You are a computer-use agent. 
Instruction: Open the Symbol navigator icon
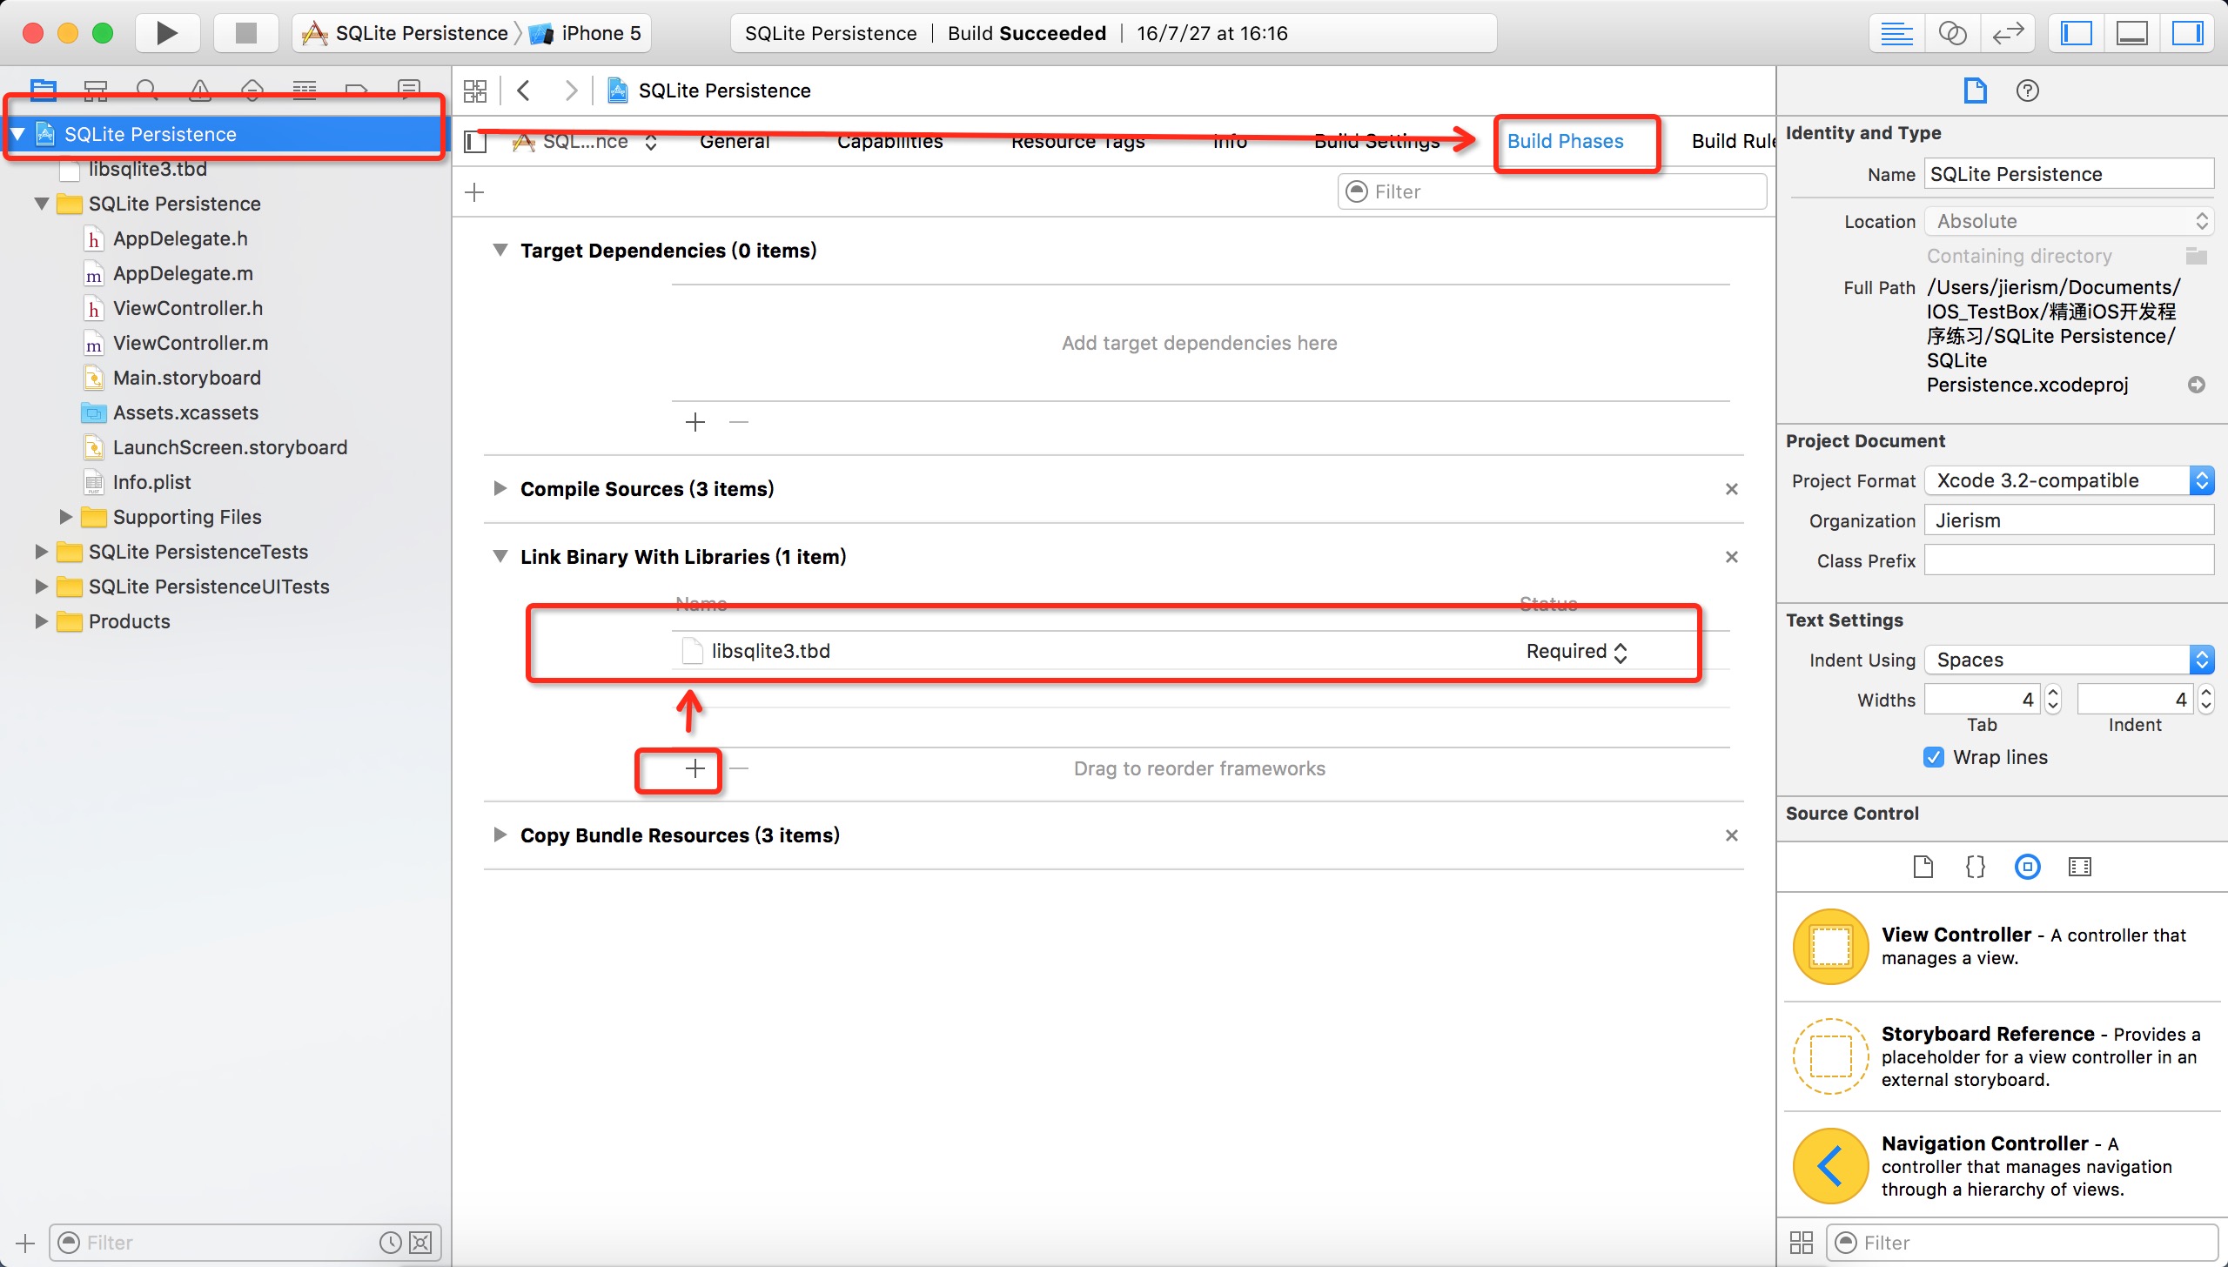pos(96,89)
